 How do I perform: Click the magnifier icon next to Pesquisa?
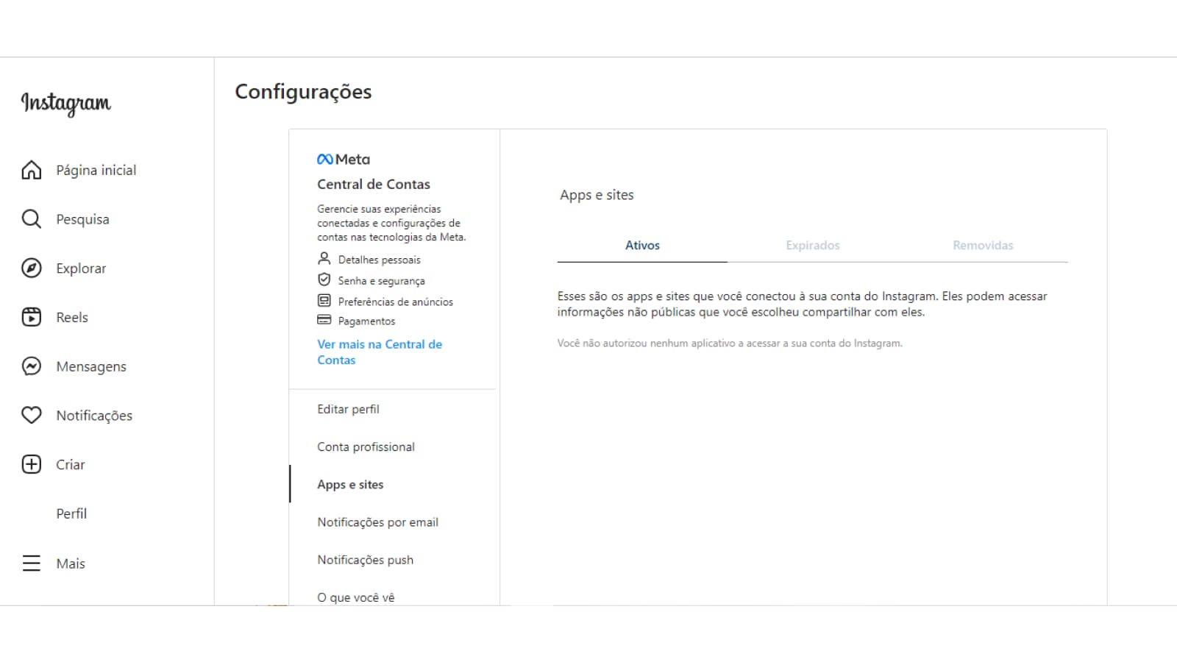click(x=32, y=219)
